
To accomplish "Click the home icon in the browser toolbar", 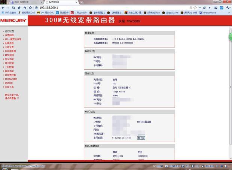I will click(x=19, y=7).
